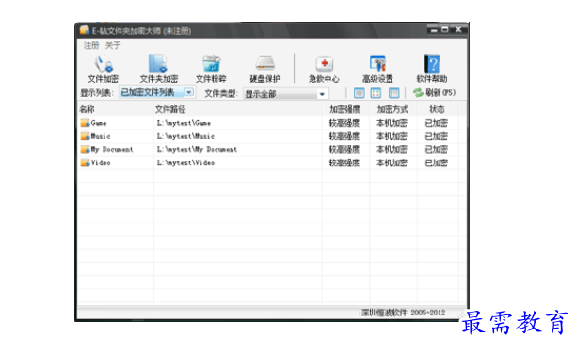Sort by the 状态 column header

(x=437, y=109)
